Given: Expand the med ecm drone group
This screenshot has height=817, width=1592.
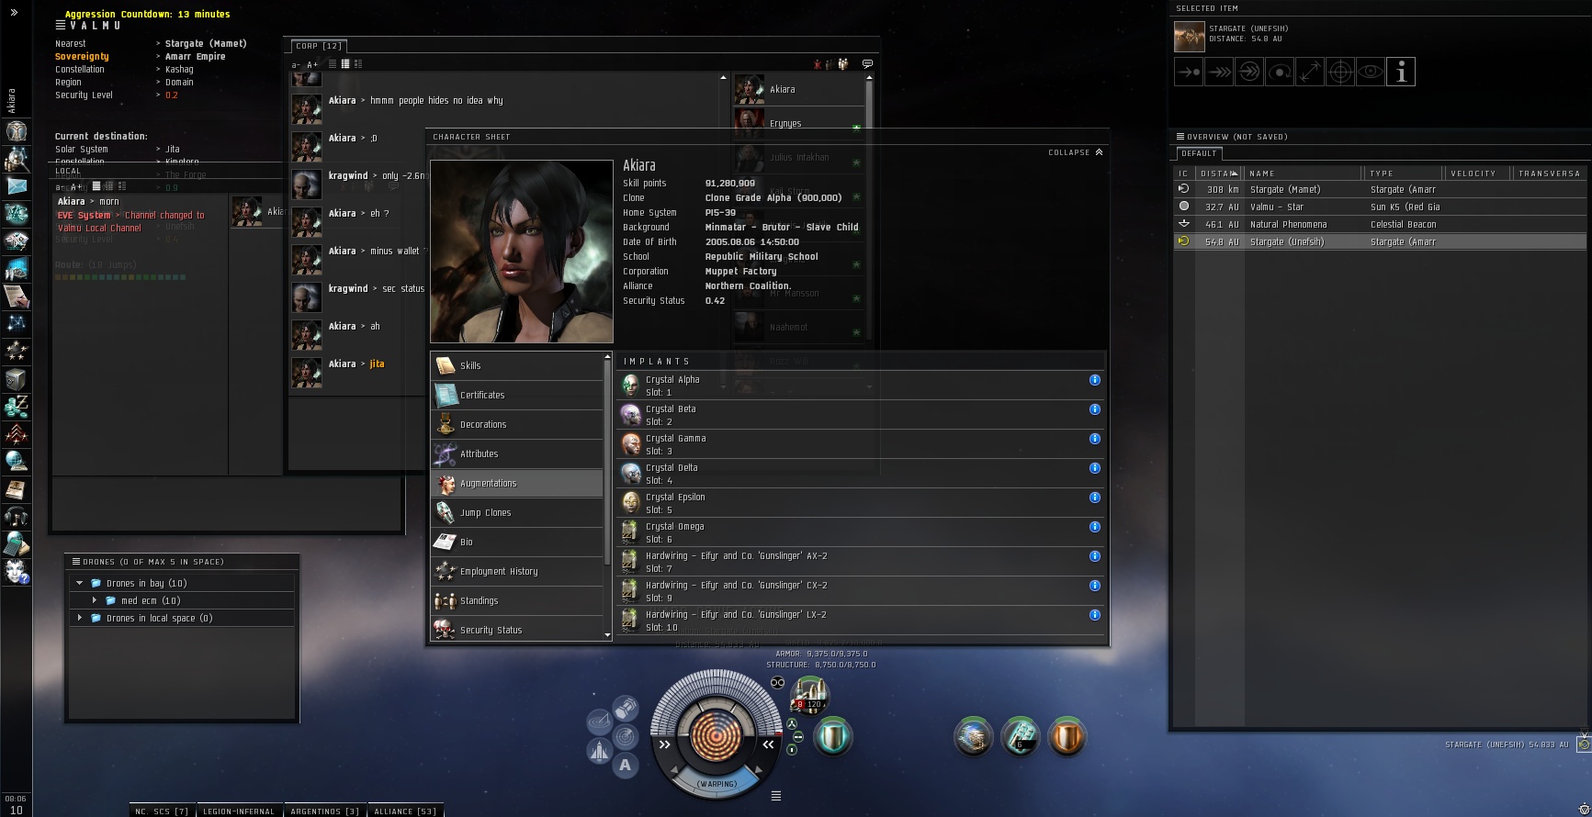Looking at the screenshot, I should coord(94,600).
